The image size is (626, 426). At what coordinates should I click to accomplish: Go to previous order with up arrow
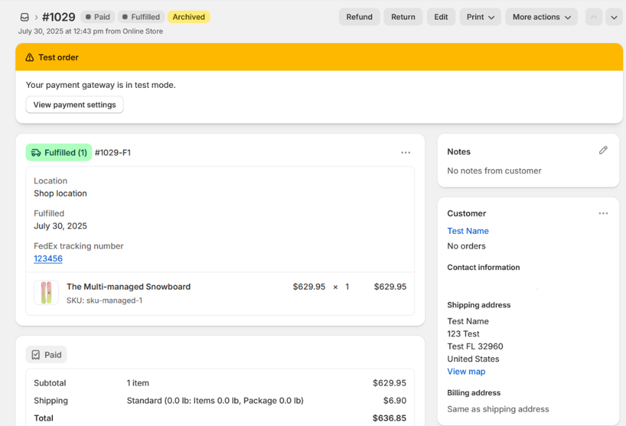(x=593, y=17)
